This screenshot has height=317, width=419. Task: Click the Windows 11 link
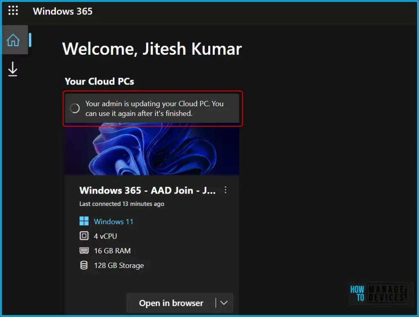tap(113, 221)
